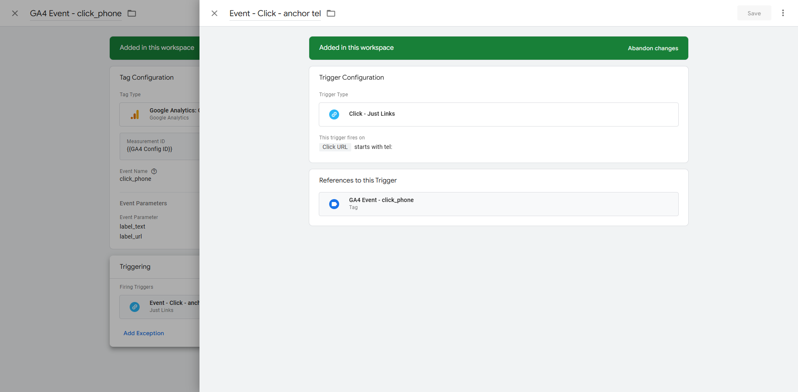Click the Save button
This screenshot has width=798, height=392.
(x=754, y=13)
